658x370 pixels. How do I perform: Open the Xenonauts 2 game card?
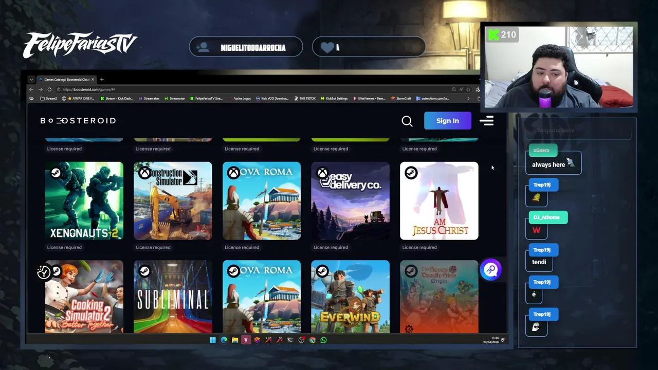pyautogui.click(x=84, y=201)
